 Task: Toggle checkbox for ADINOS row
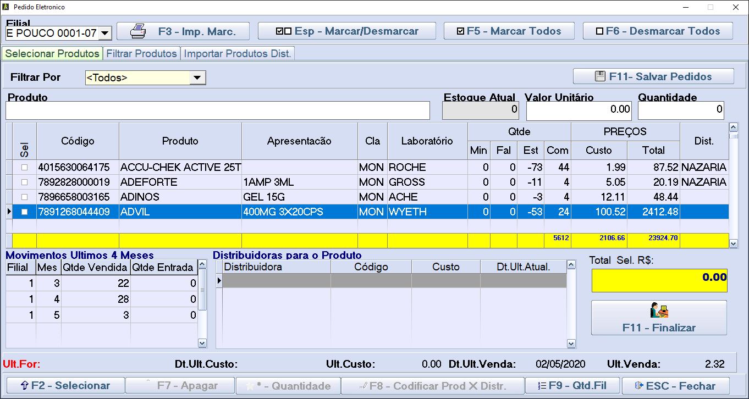(24, 197)
